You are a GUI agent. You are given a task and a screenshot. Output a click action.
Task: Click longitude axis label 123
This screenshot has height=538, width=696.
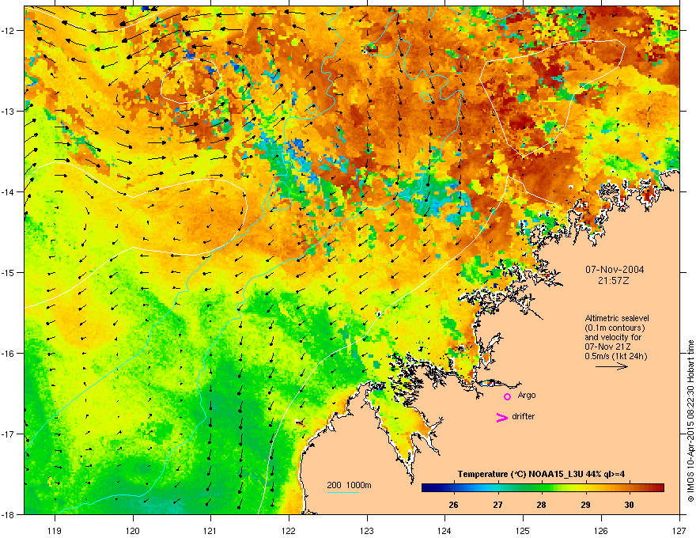[367, 530]
